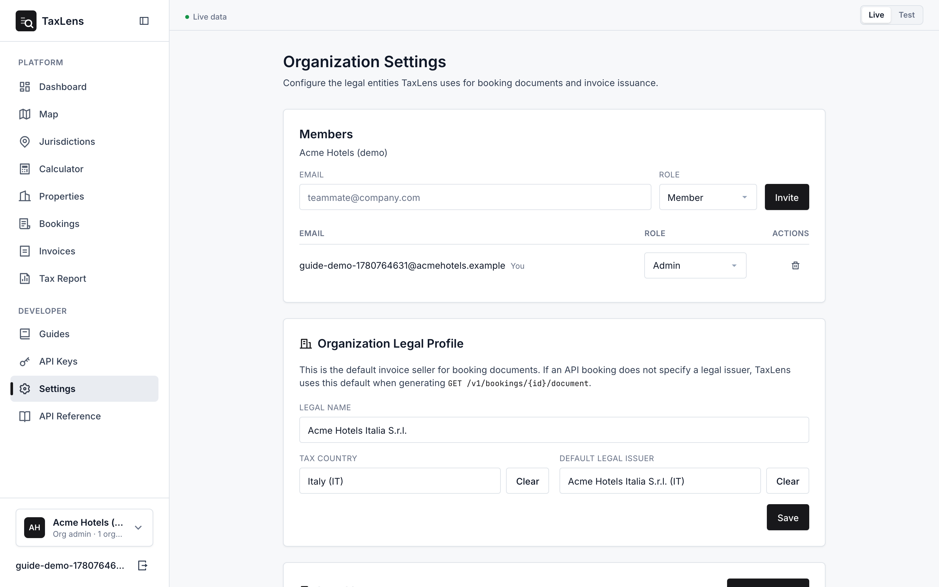This screenshot has width=939, height=587.
Task: Open the Tax Report page
Action: pyautogui.click(x=84, y=278)
